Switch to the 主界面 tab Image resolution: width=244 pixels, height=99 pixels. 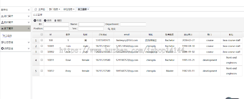tap(40, 9)
